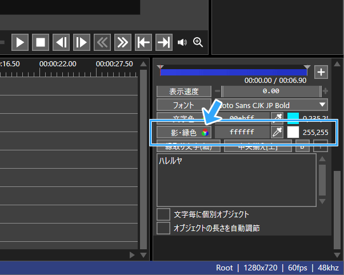Viewport: 344px width, 275px height.
Task: Click the plus button beside object timeline
Action: (321, 72)
